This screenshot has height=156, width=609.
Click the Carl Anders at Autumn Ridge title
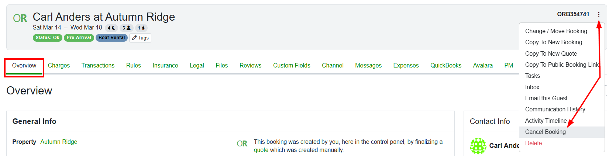tap(104, 17)
